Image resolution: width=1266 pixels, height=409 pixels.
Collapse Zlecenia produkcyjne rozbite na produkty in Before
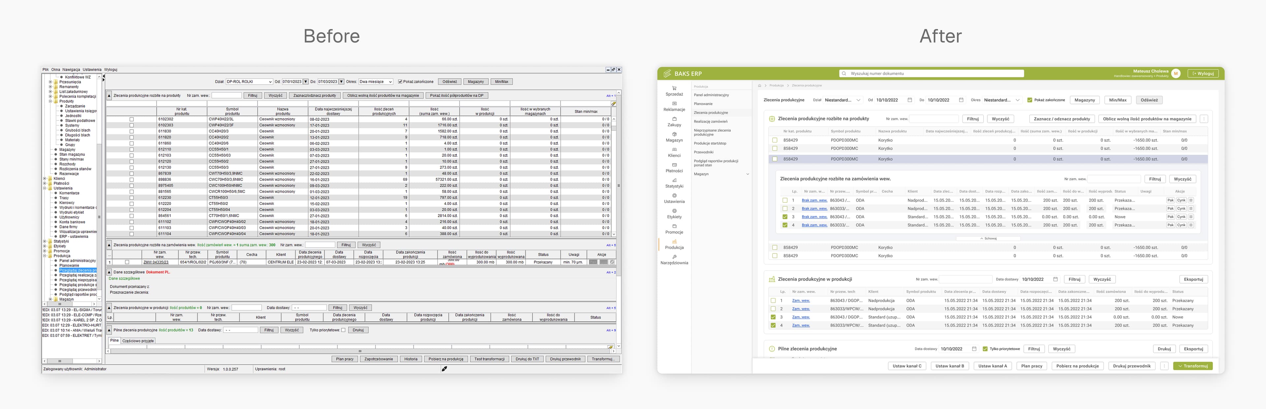click(x=109, y=96)
